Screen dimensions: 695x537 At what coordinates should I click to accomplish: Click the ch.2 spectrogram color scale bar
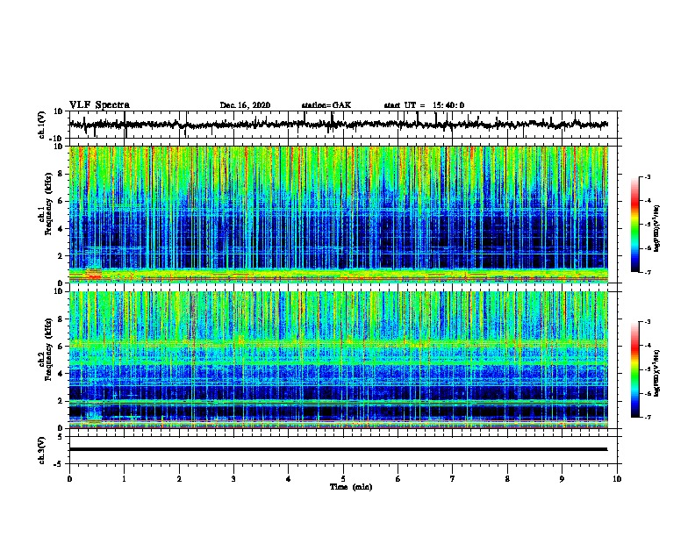(x=635, y=369)
